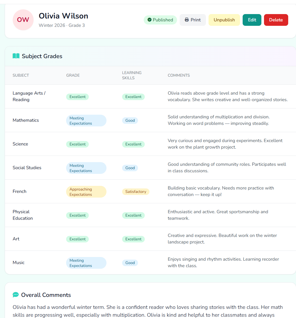
Task: Click the speech bubble icon beside Overall Comments
Action: click(16, 295)
